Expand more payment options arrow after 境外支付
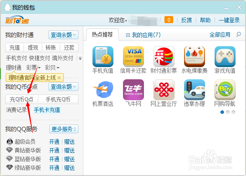This screenshot has width=246, height=176. coord(80,58)
